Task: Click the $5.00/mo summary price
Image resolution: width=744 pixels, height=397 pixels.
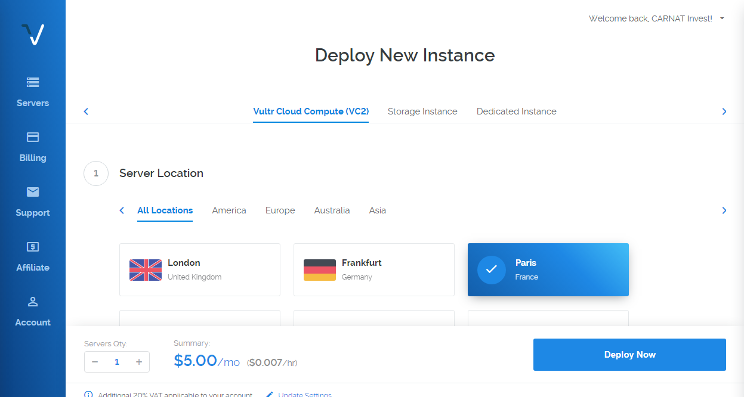Action: 206,361
